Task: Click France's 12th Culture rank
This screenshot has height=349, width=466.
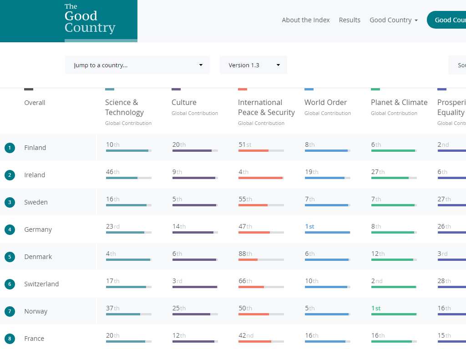Action: (x=179, y=336)
